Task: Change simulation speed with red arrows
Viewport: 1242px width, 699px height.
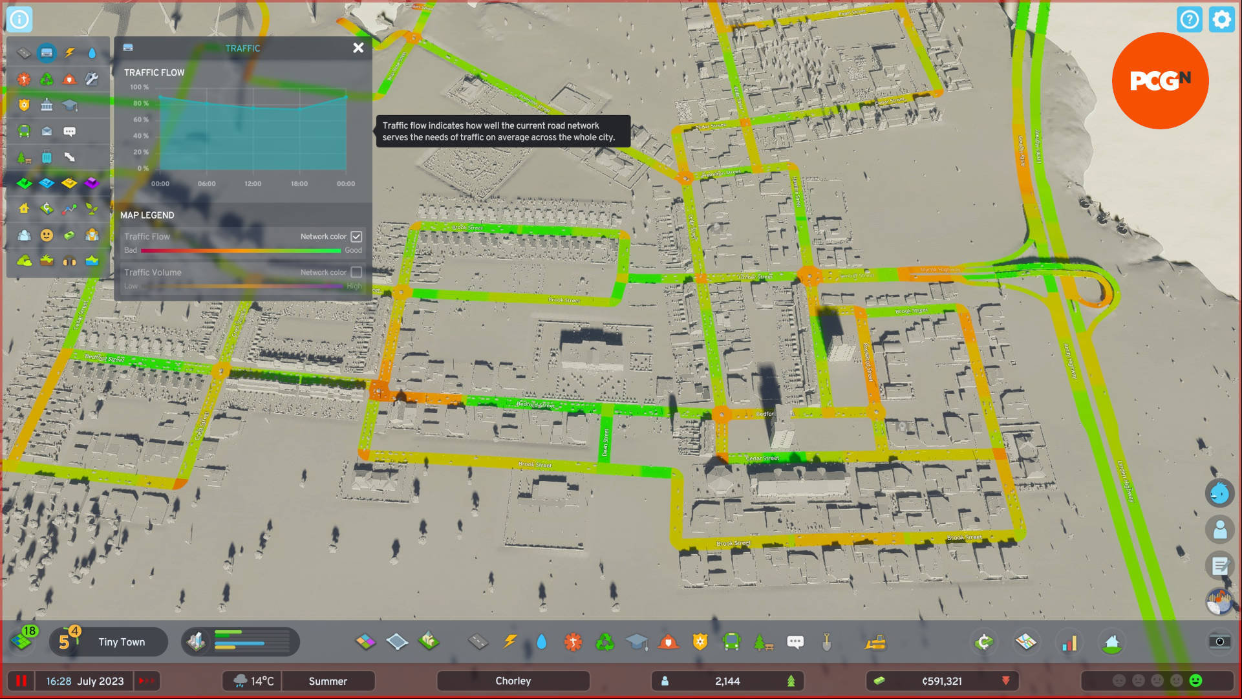Action: [x=146, y=681]
